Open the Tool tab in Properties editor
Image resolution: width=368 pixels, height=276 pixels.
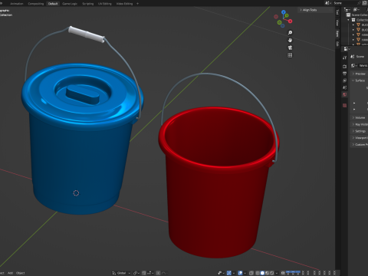(x=344, y=58)
